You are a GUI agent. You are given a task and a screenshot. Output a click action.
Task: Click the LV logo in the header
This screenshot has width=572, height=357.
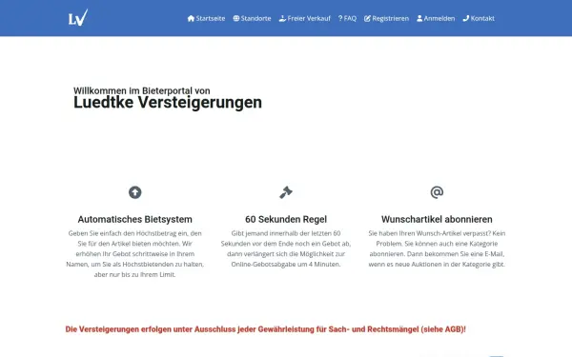tap(78, 17)
